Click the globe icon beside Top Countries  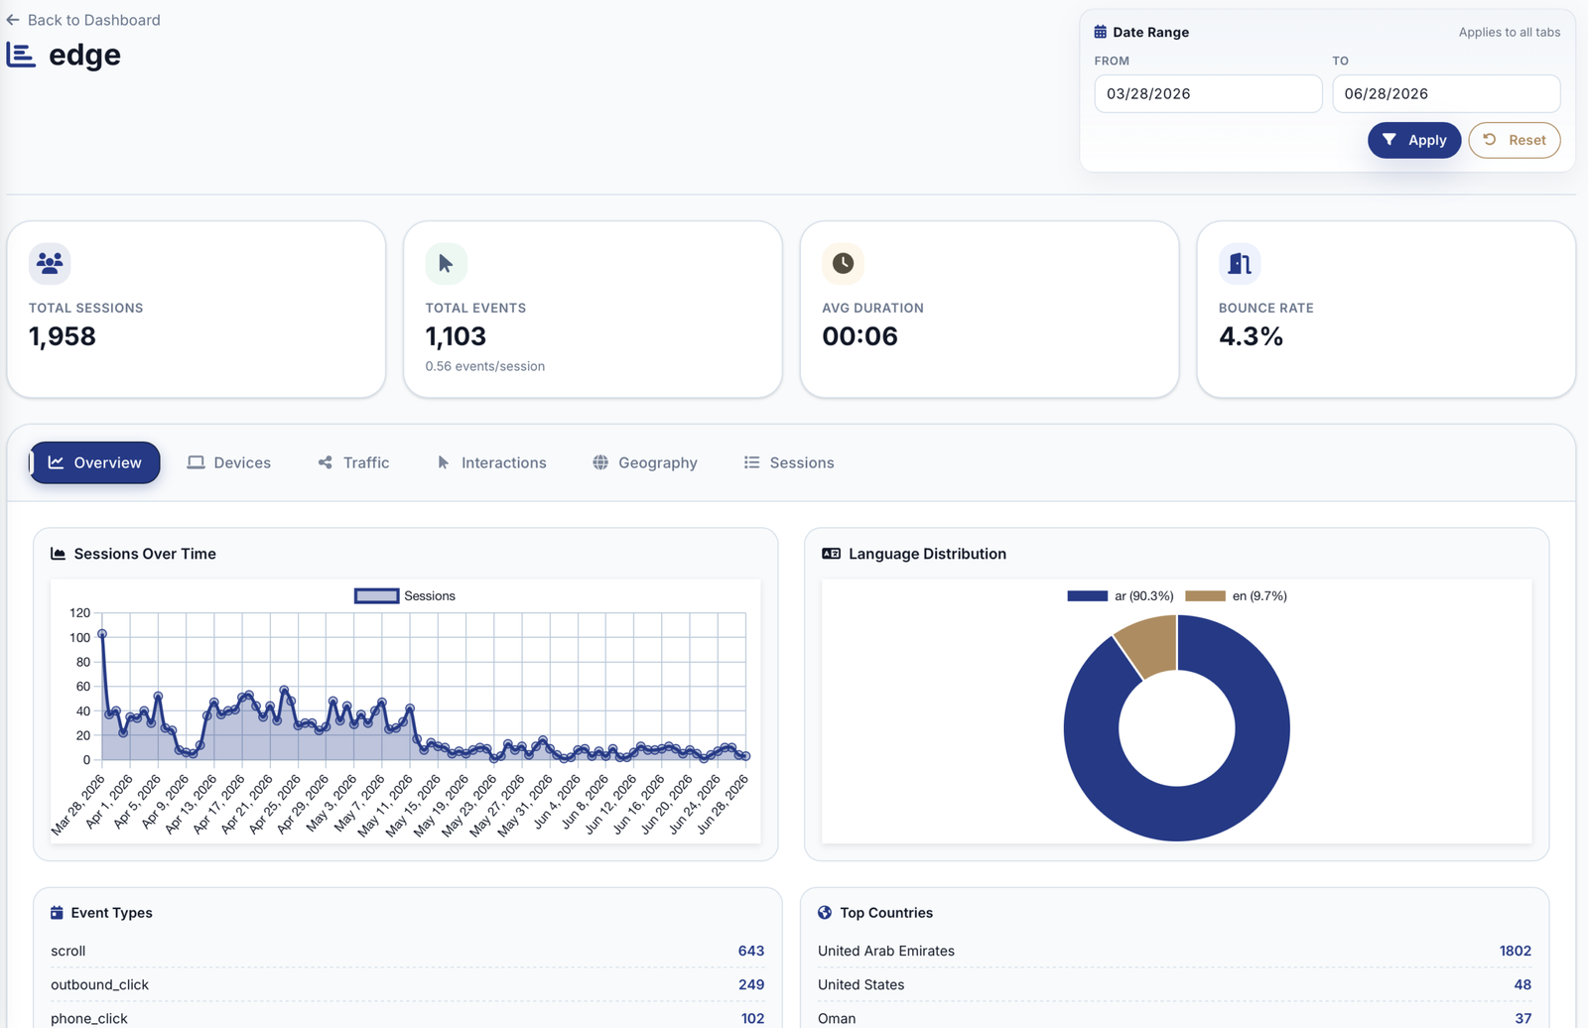tap(825, 913)
